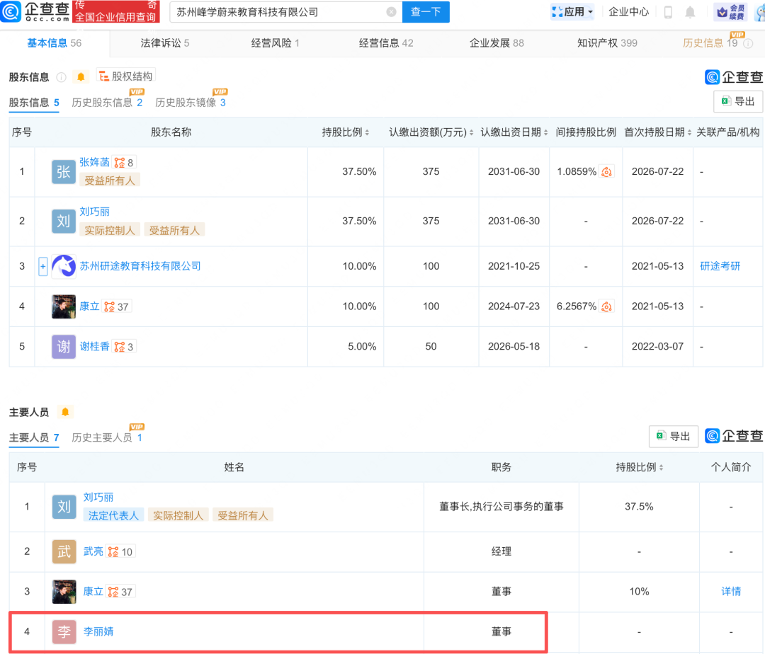Image resolution: width=765 pixels, height=654 pixels.
Task: Open notifications bell in header
Action: coord(690,12)
